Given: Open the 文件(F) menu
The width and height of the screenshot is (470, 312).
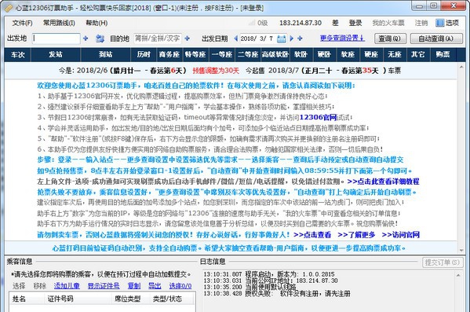Looking at the screenshot, I should point(22,23).
